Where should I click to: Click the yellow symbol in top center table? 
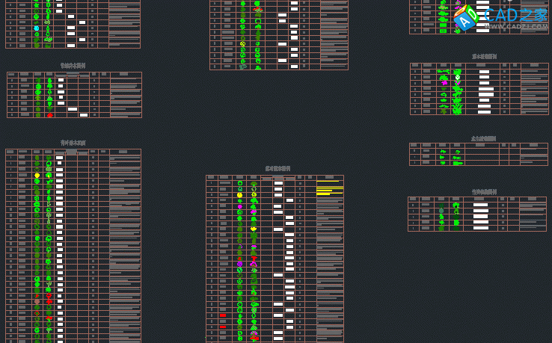[x=242, y=43]
